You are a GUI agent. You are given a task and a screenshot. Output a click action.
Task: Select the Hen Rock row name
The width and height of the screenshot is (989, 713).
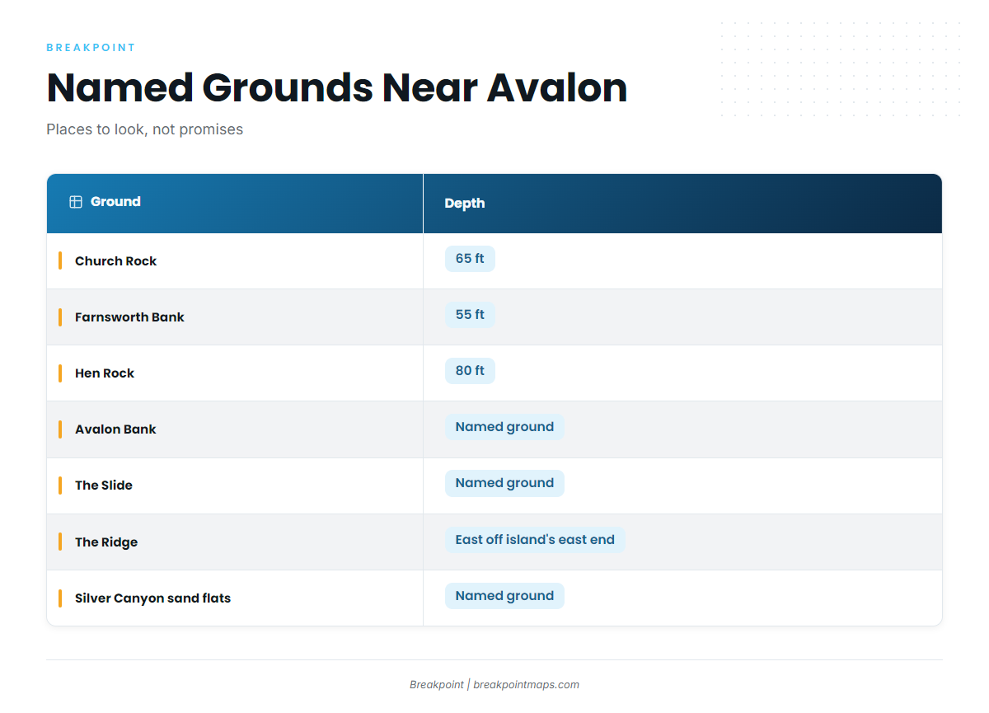pyautogui.click(x=105, y=373)
